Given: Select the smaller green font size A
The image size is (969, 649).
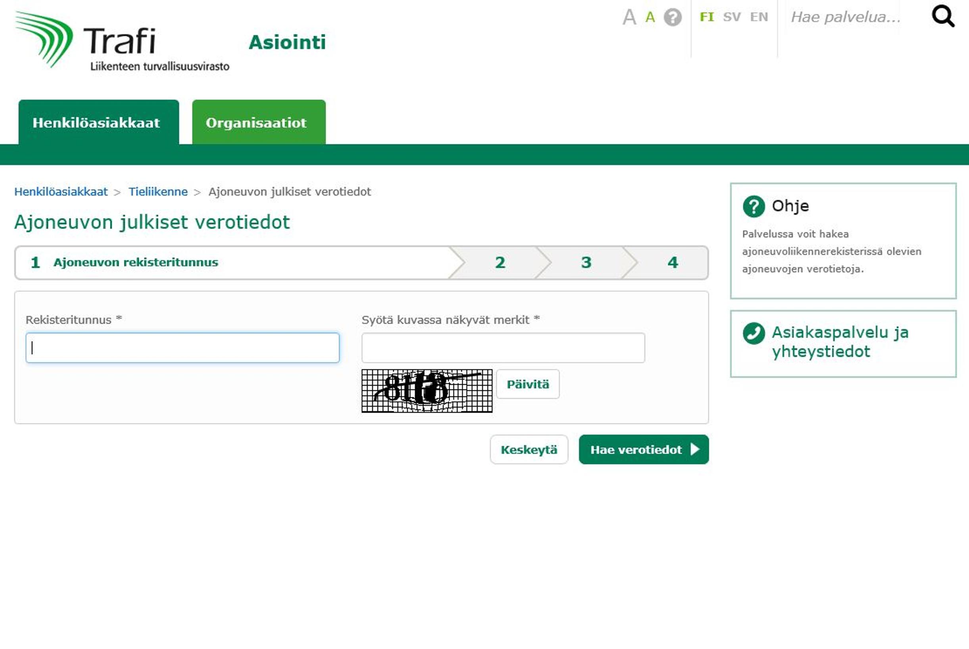Looking at the screenshot, I should (x=650, y=17).
